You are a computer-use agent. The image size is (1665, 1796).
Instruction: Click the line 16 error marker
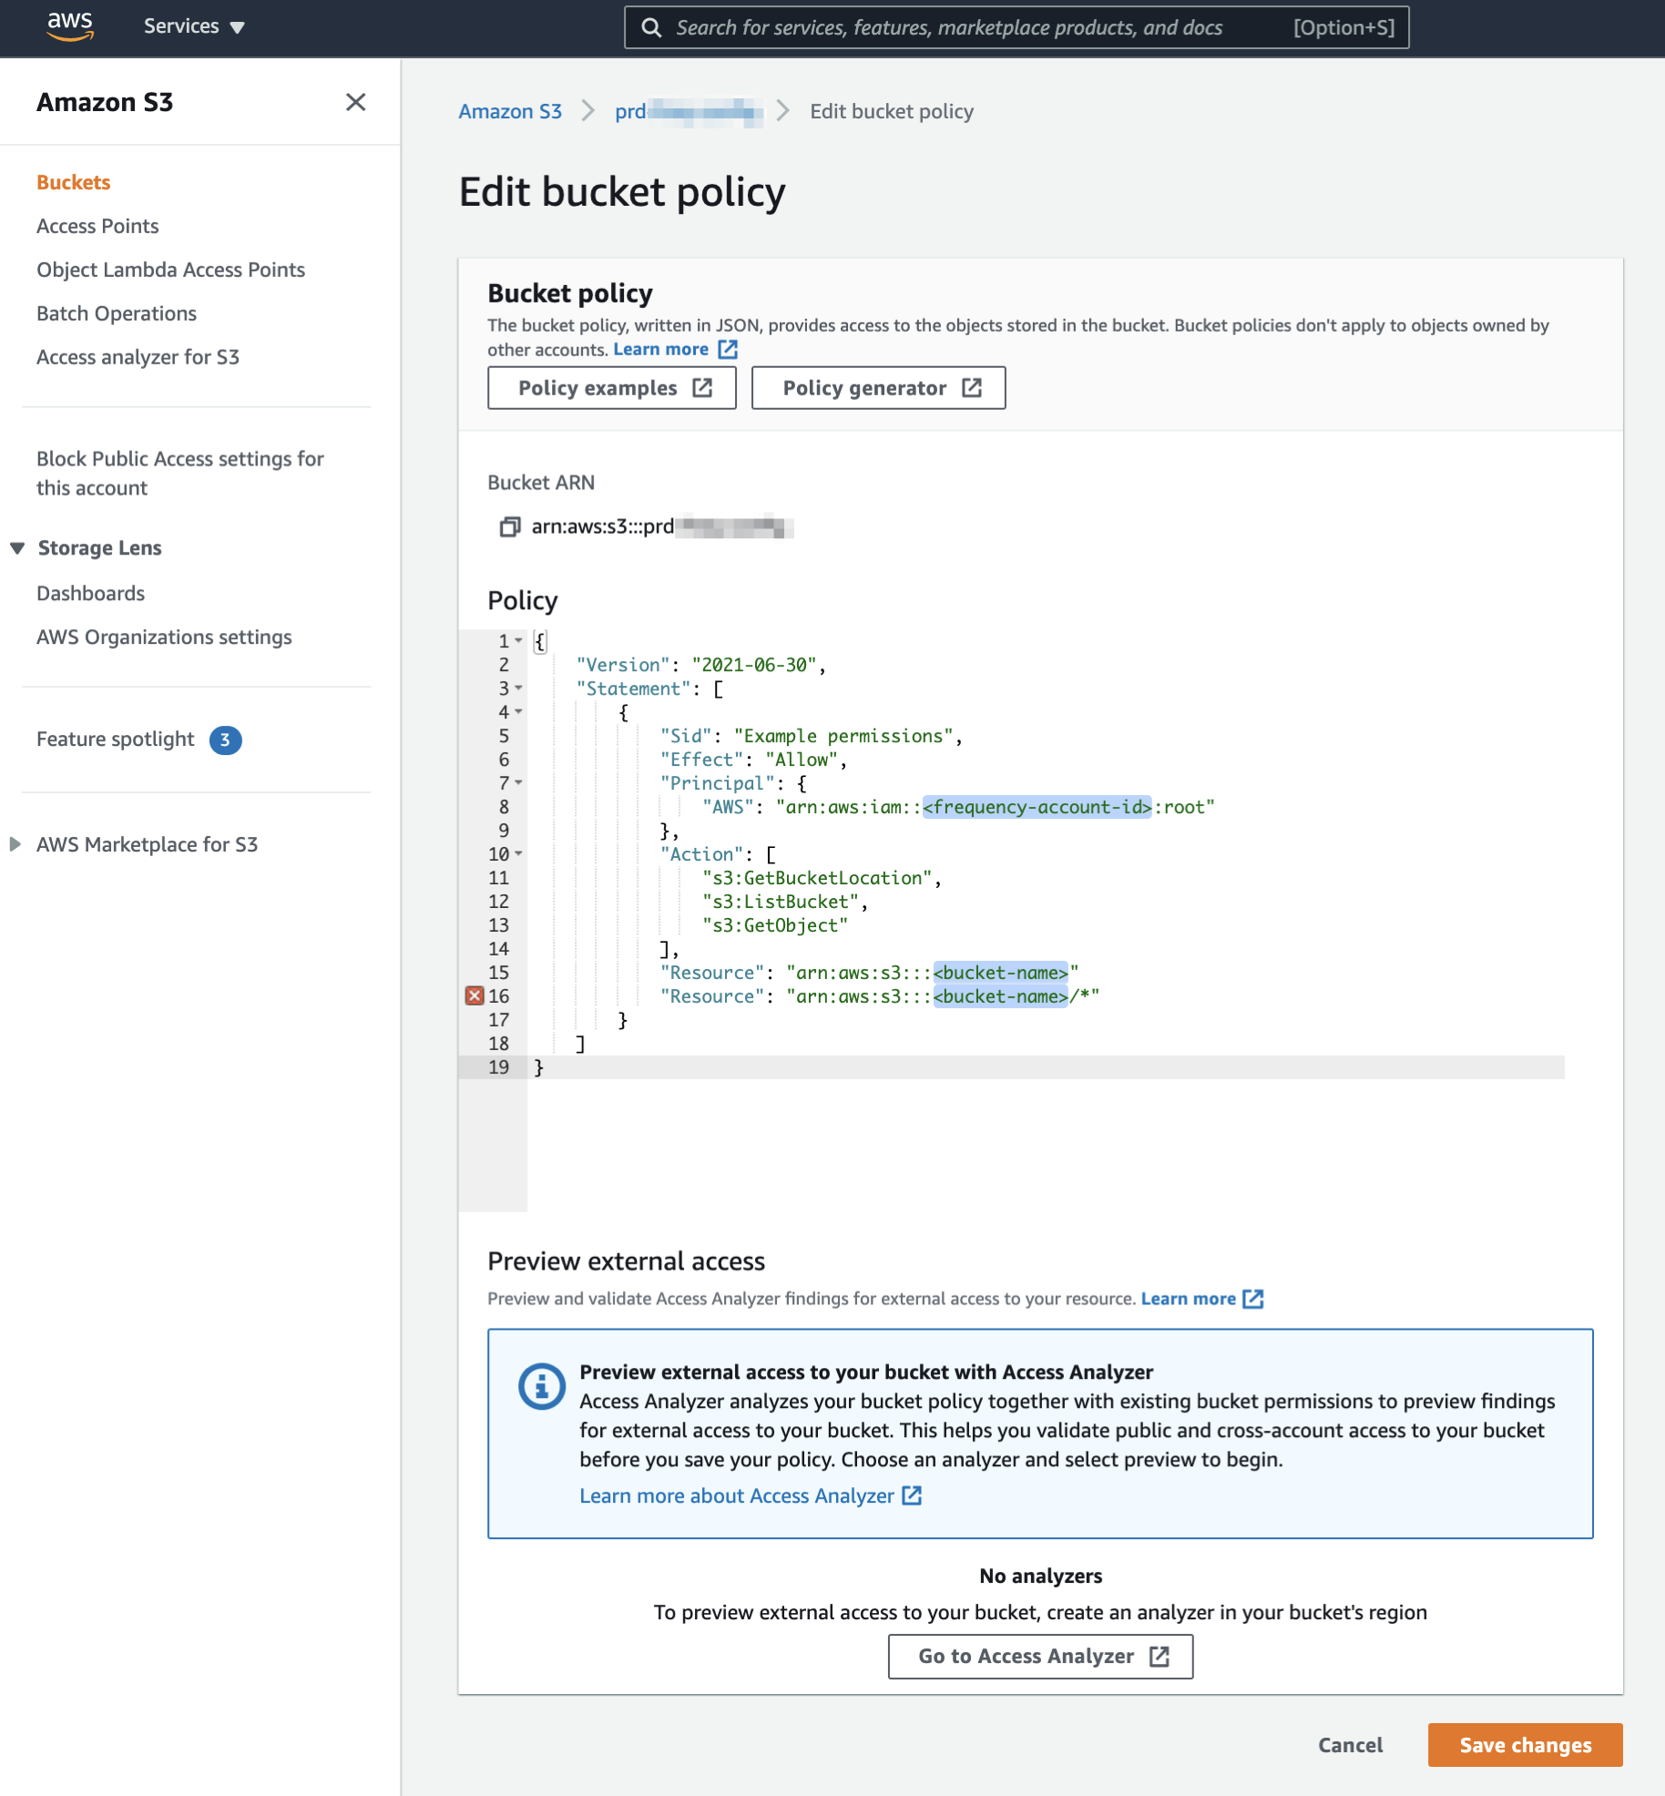475,995
